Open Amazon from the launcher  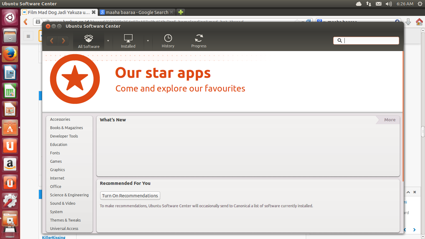(10, 164)
